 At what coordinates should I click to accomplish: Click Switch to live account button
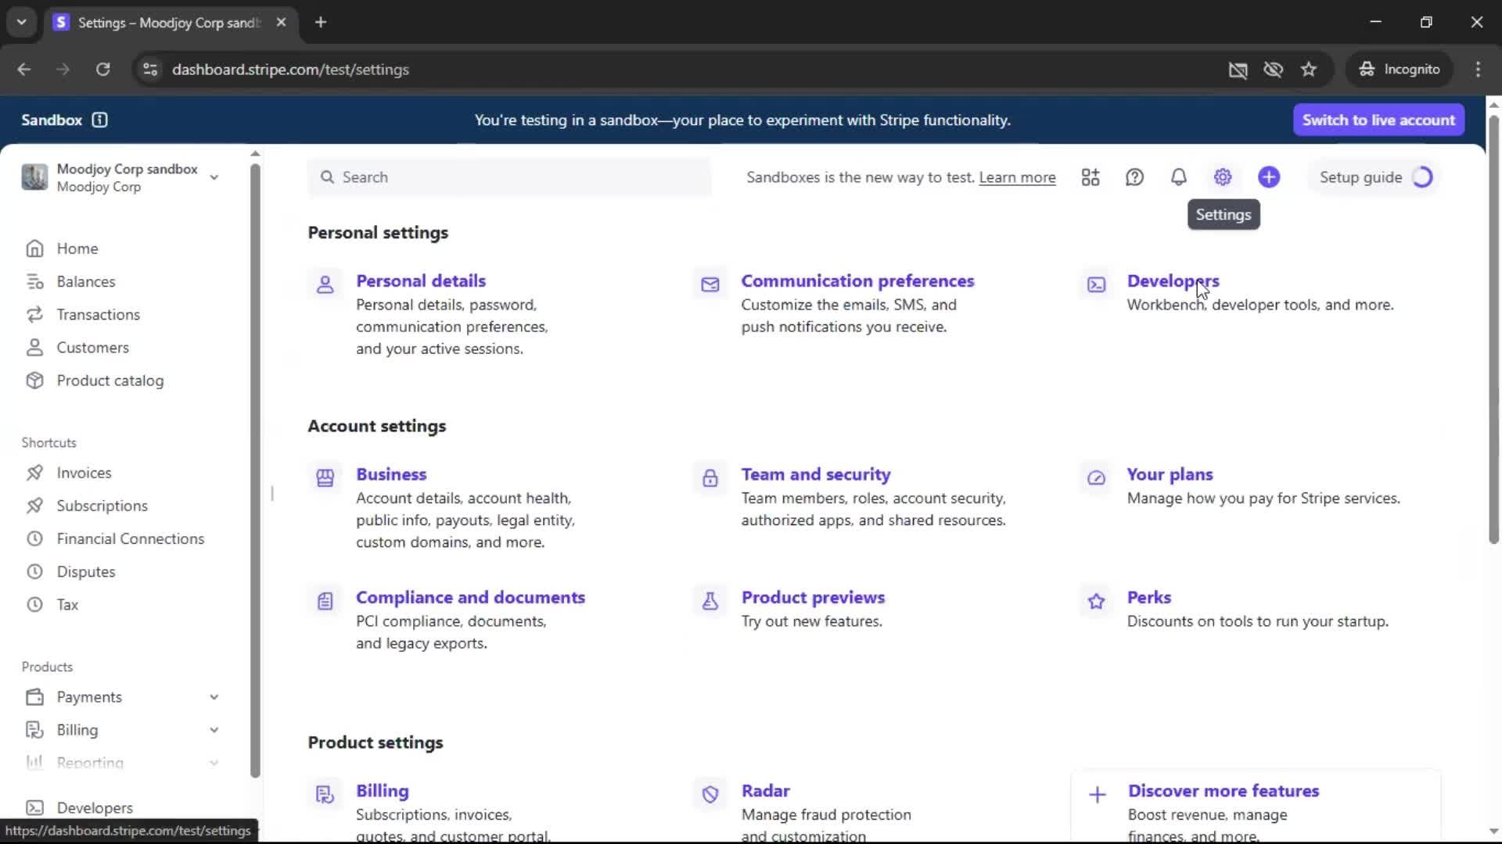[x=1378, y=120]
